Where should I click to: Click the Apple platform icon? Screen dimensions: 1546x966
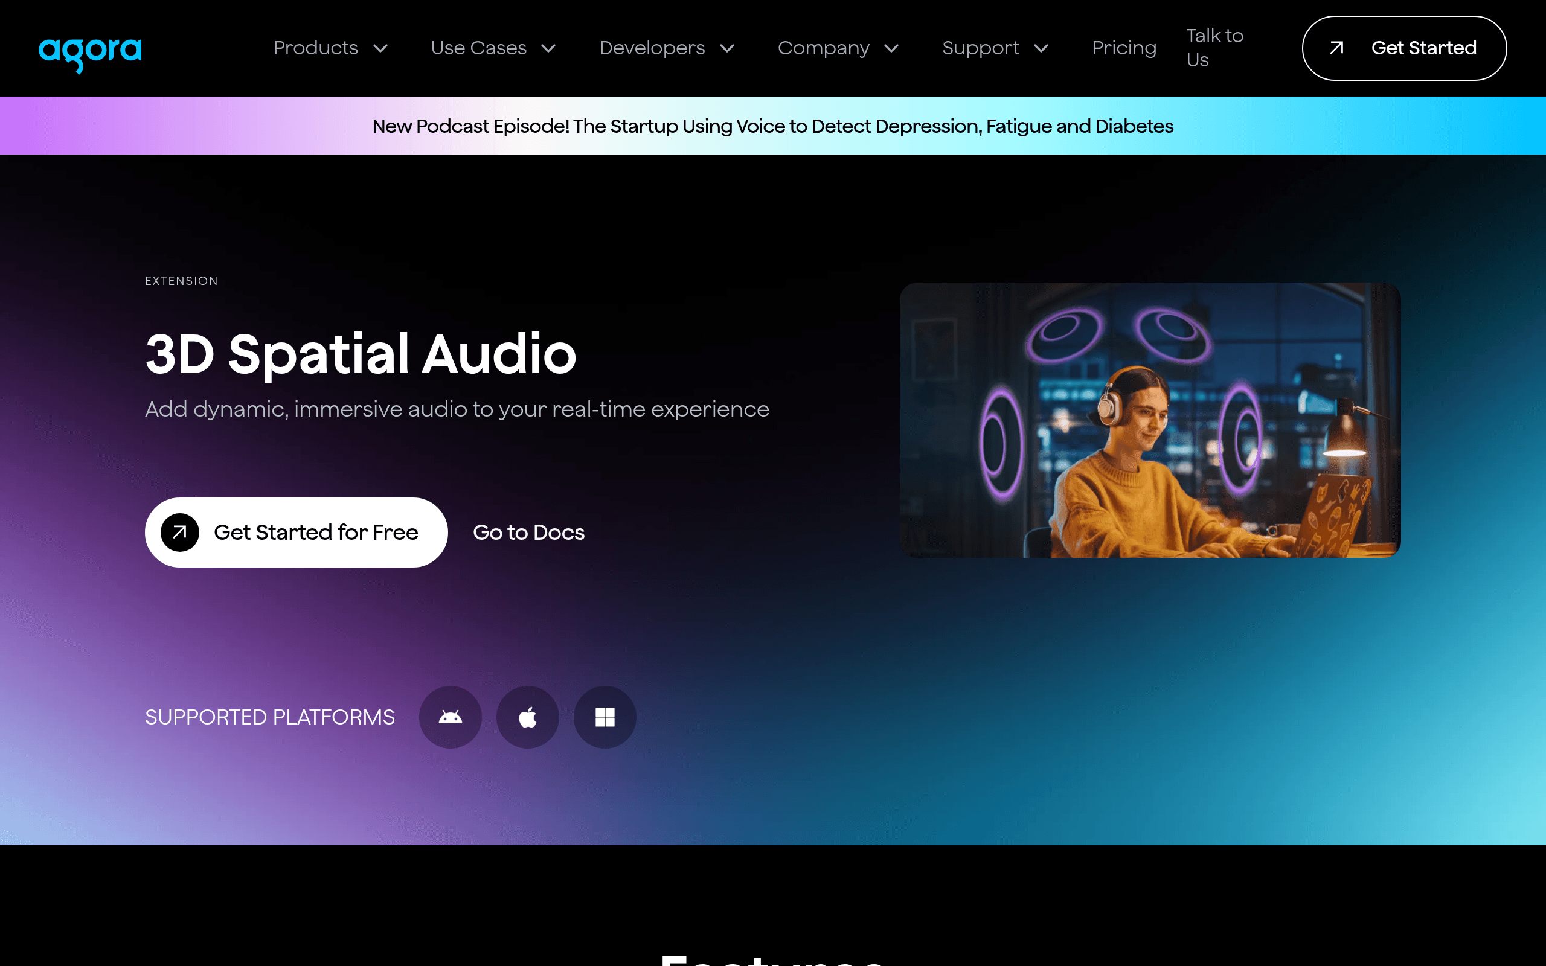click(528, 717)
